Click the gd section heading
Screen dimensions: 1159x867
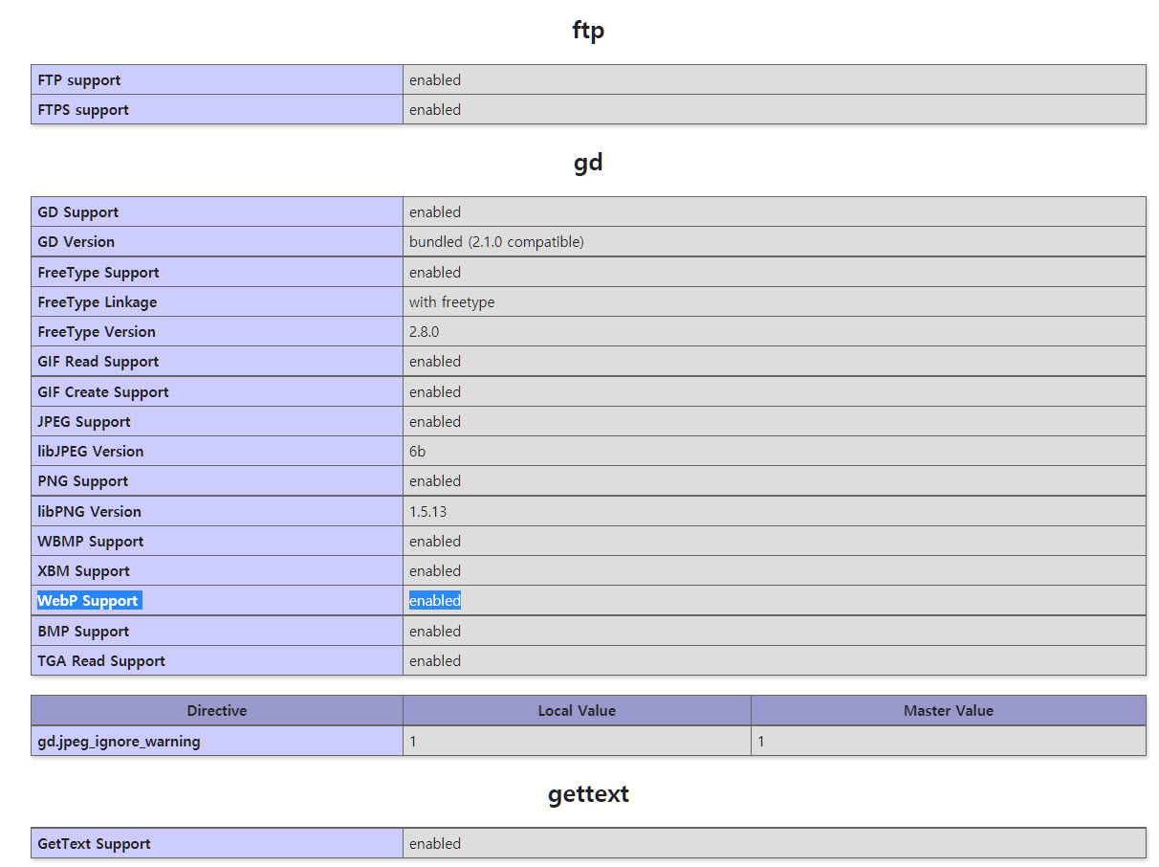(588, 163)
